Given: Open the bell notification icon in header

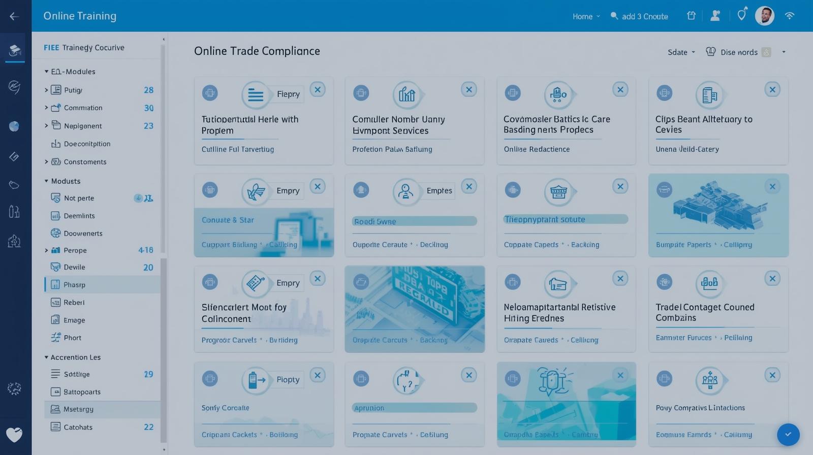Looking at the screenshot, I should [742, 15].
